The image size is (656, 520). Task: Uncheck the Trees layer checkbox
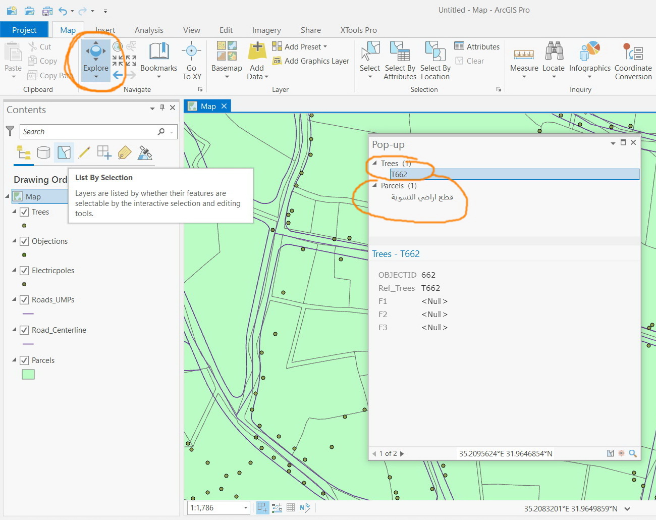[24, 212]
